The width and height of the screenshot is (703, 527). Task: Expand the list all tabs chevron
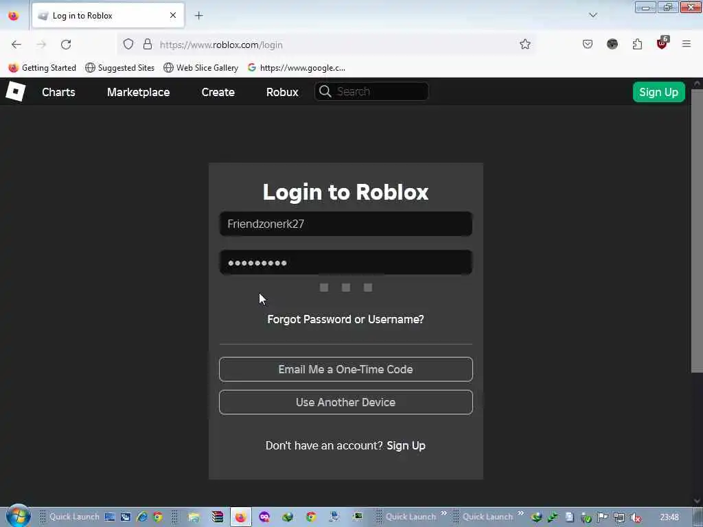coord(592,15)
